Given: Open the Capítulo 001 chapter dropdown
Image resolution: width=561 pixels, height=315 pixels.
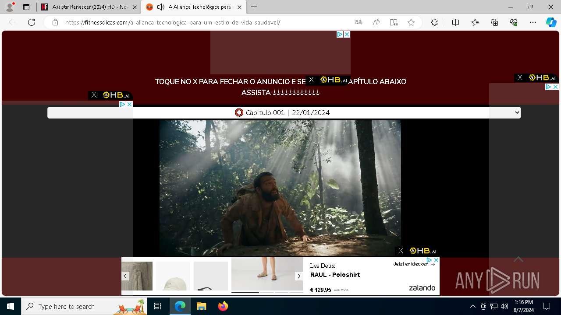Looking at the screenshot, I should [284, 112].
